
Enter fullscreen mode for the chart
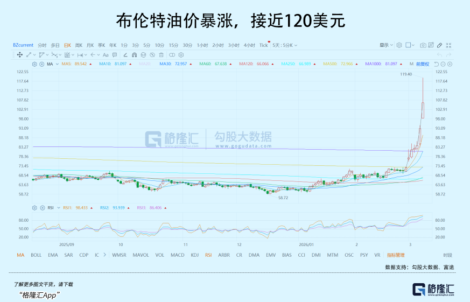(x=448, y=45)
